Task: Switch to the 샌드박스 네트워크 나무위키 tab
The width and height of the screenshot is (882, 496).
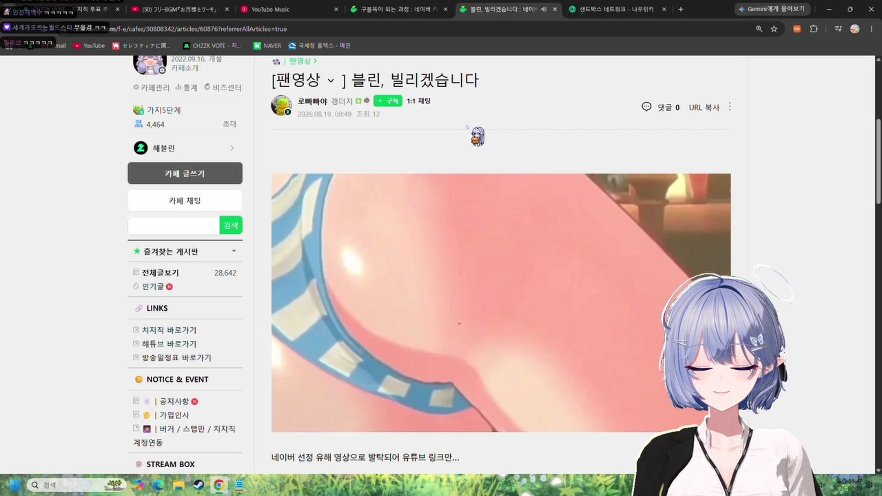Action: coord(616,9)
